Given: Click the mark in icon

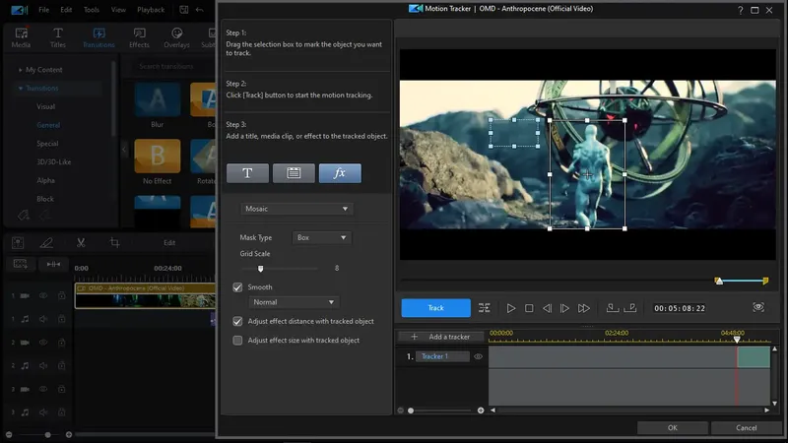Looking at the screenshot, I should 613,308.
